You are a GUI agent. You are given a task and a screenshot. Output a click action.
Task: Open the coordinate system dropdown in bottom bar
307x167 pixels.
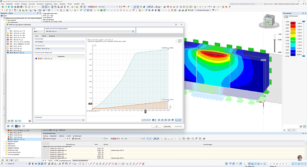tap(15, 163)
